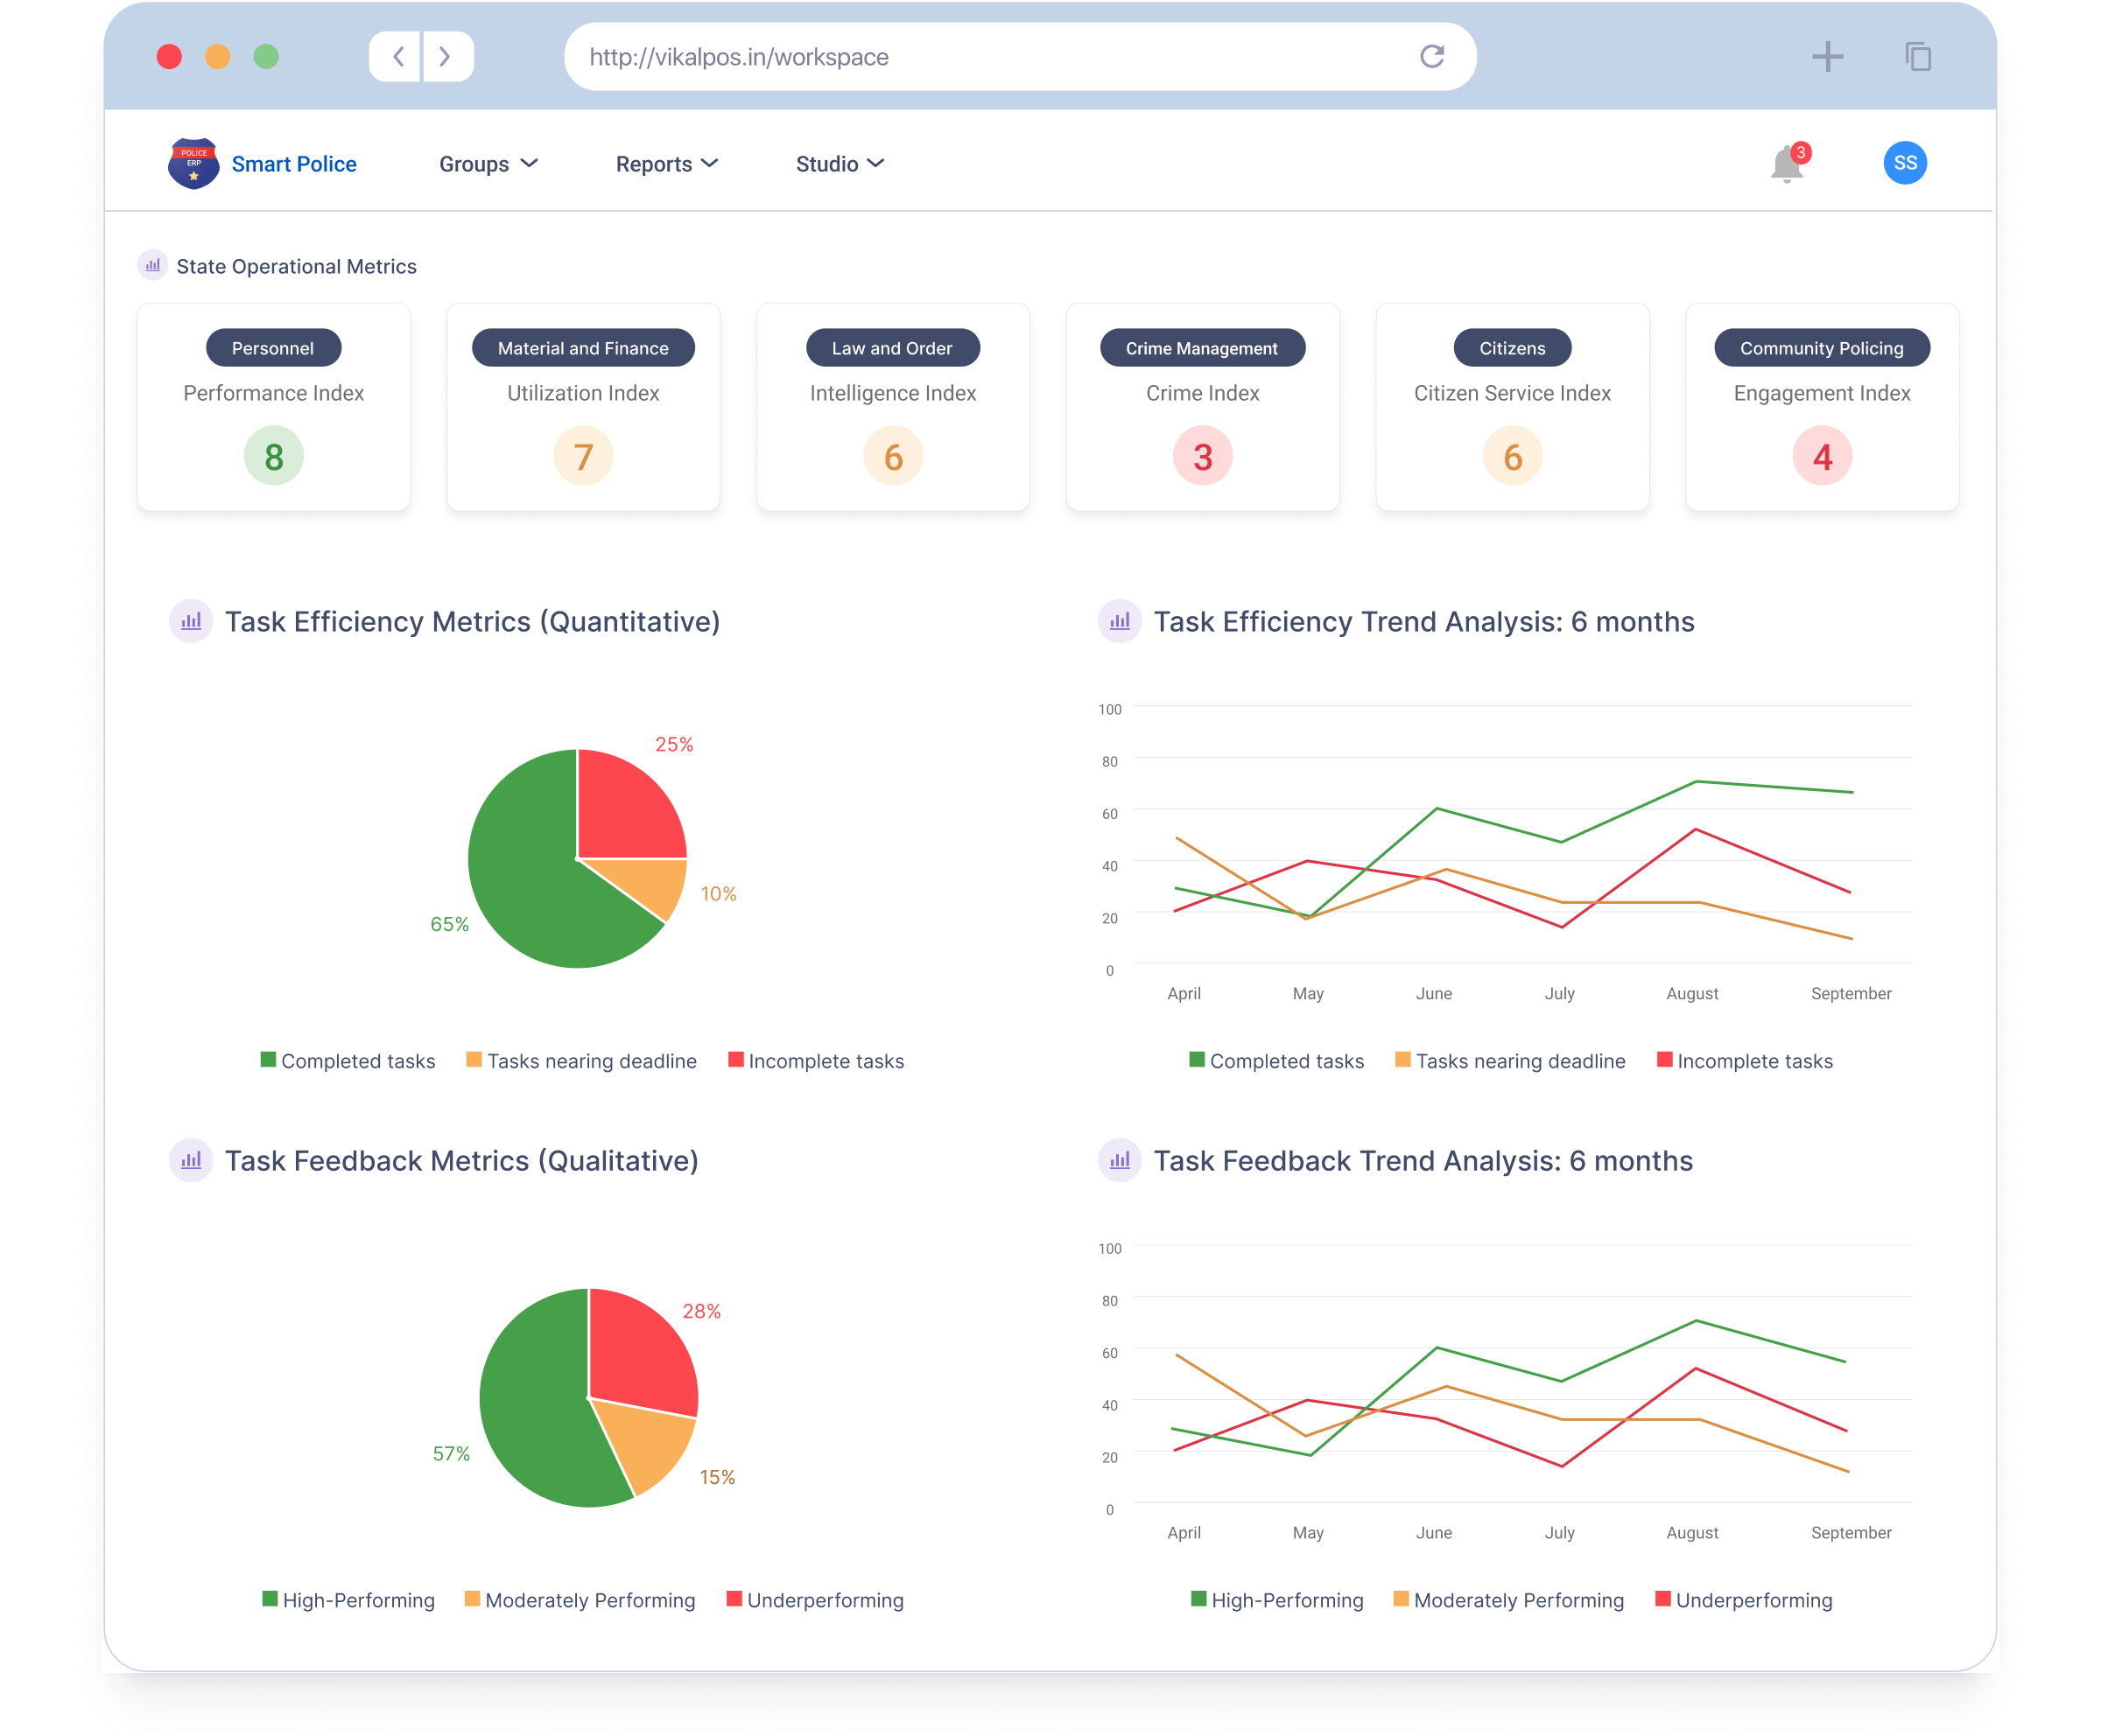The image size is (2101, 1736).
Task: Select the Crime Management category pill
Action: [x=1202, y=348]
